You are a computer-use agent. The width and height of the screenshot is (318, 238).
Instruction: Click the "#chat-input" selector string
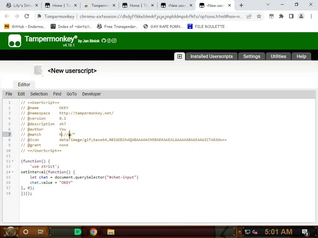coord(121,177)
